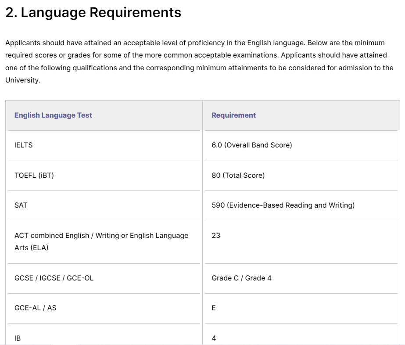Select the IB row label

(x=18, y=338)
